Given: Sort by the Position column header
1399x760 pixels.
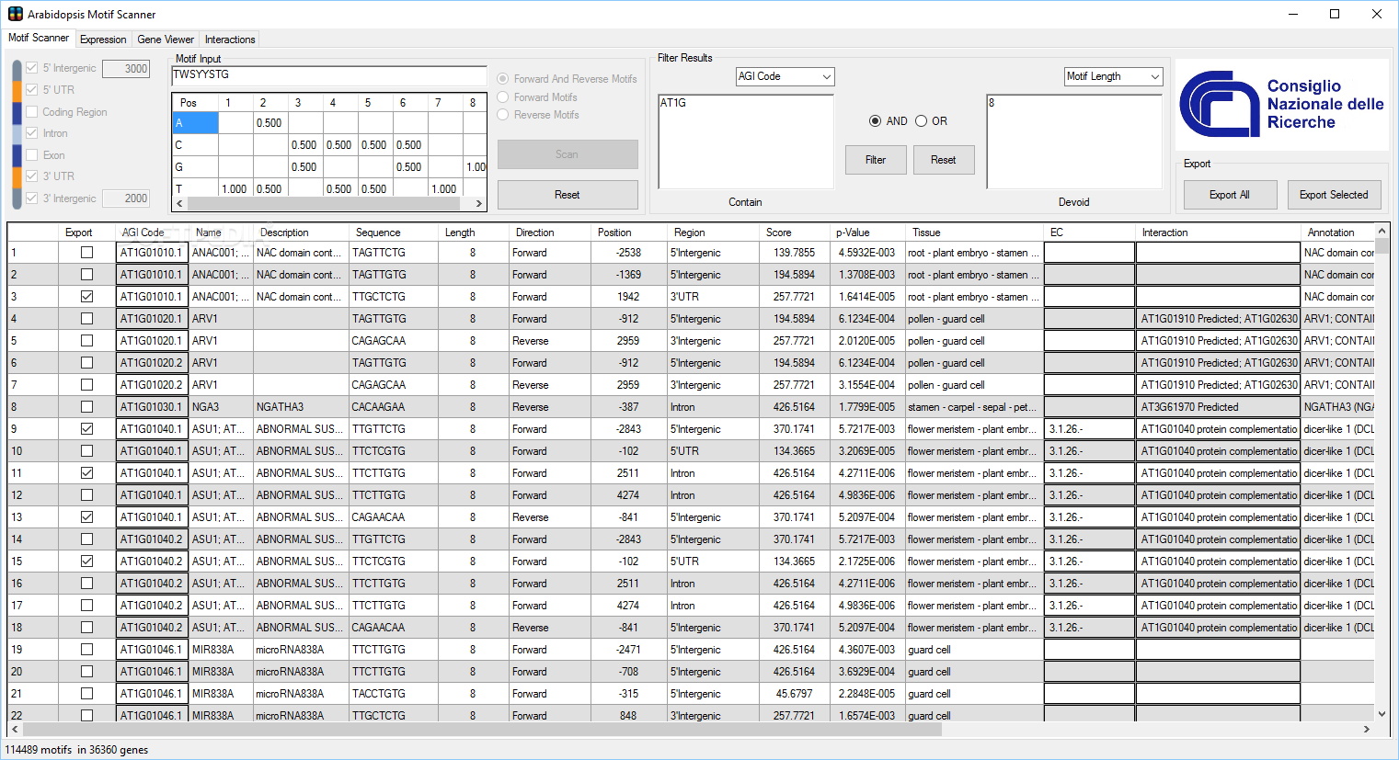Looking at the screenshot, I should 629,233.
